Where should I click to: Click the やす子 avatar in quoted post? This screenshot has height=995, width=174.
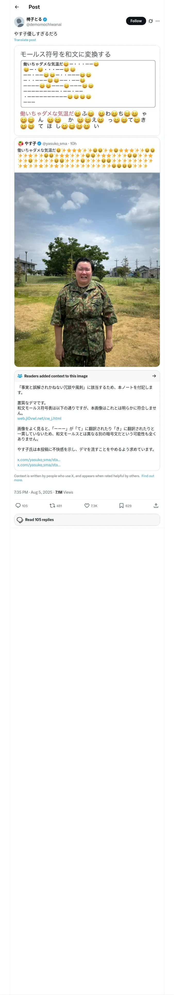coord(20,143)
